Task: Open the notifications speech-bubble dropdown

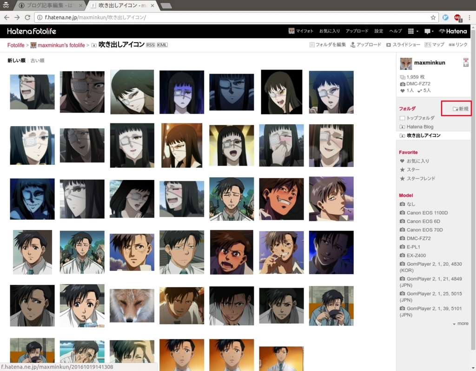Action: pyautogui.click(x=429, y=31)
